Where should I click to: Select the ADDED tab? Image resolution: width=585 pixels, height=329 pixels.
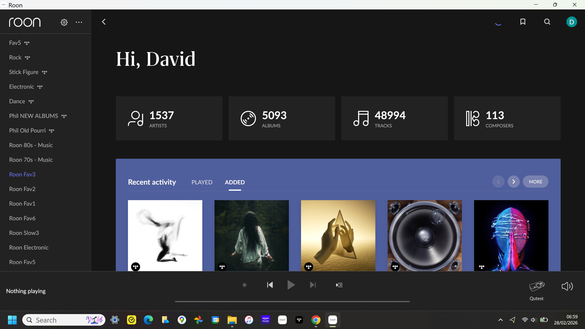tap(235, 182)
